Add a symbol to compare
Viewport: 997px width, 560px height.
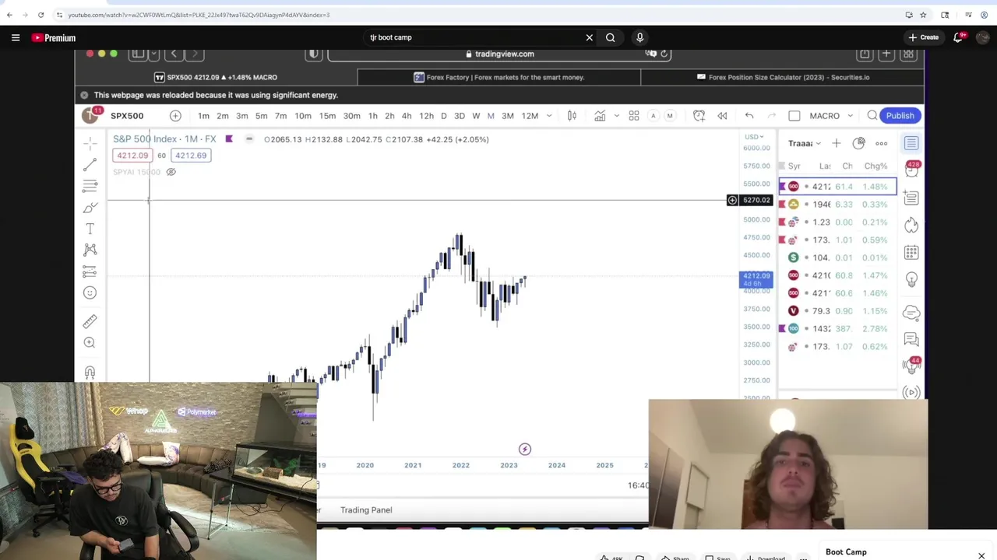pos(175,116)
